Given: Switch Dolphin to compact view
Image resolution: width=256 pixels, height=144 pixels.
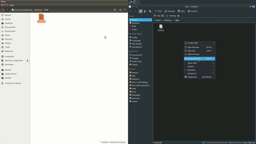Looking at the screenshot, I should (x=145, y=11).
